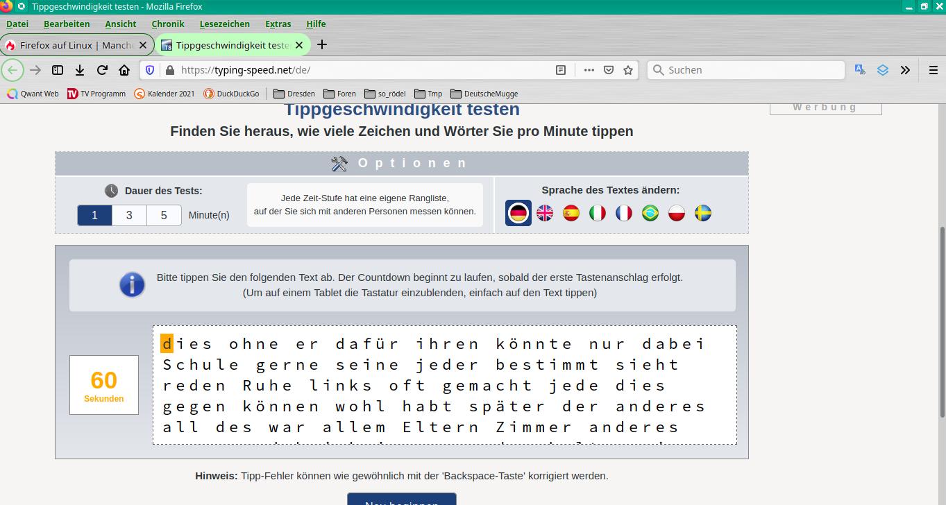The width and height of the screenshot is (946, 505).
Task: Open the Tmp bookmarks folder
Action: pos(428,94)
